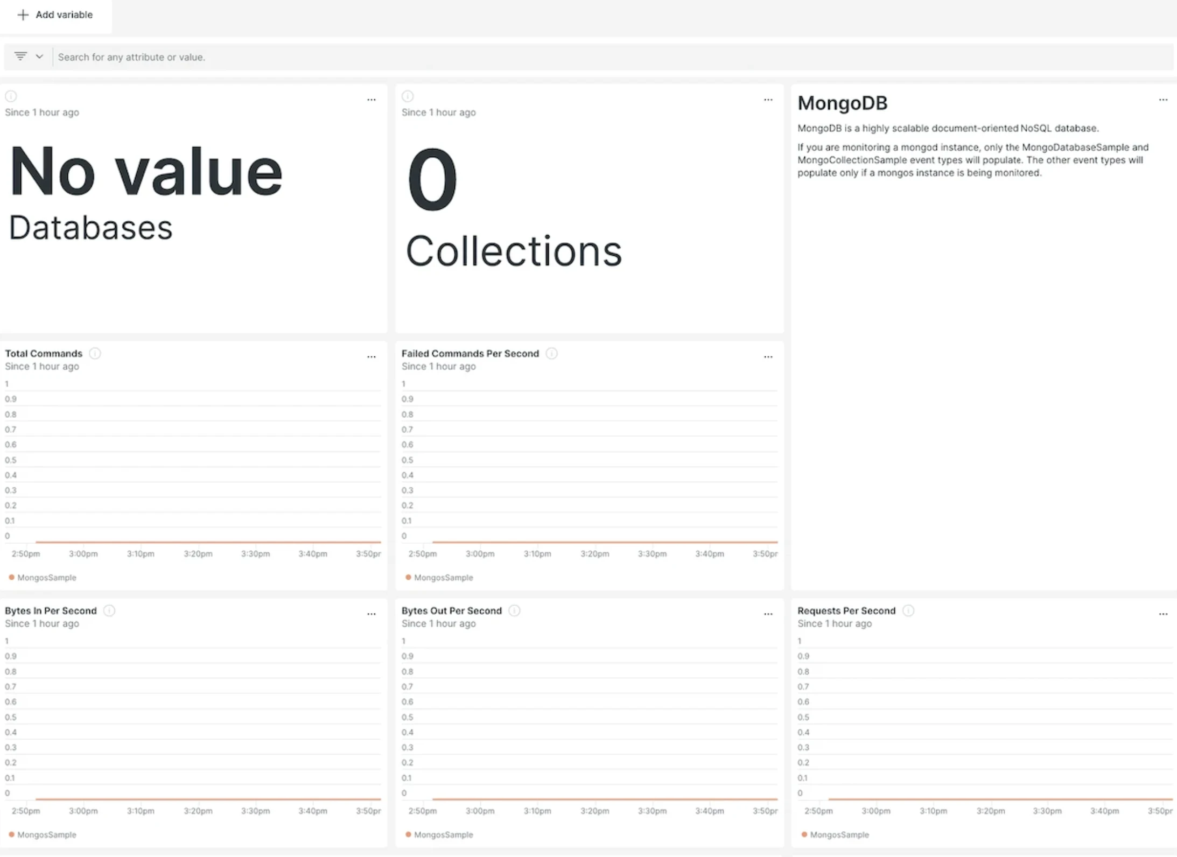Viewport: 1177px width, 857px height.
Task: Click 3:00pm axis label in Total Commands chart
Action: click(83, 554)
